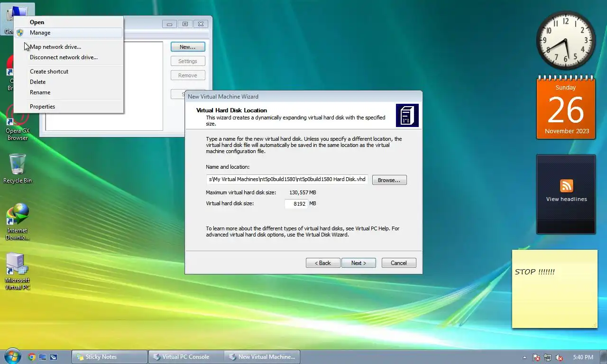The width and height of the screenshot is (607, 364).
Task: Click the STOP sticky note
Action: tap(554, 289)
